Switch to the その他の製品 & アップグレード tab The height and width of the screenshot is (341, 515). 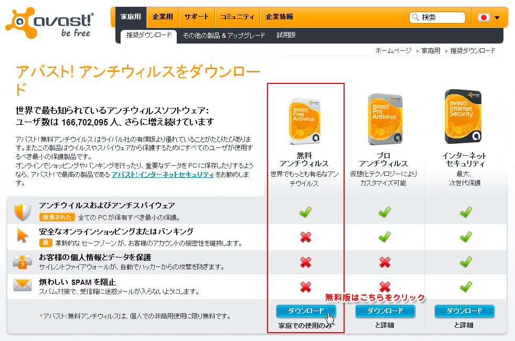[x=224, y=36]
